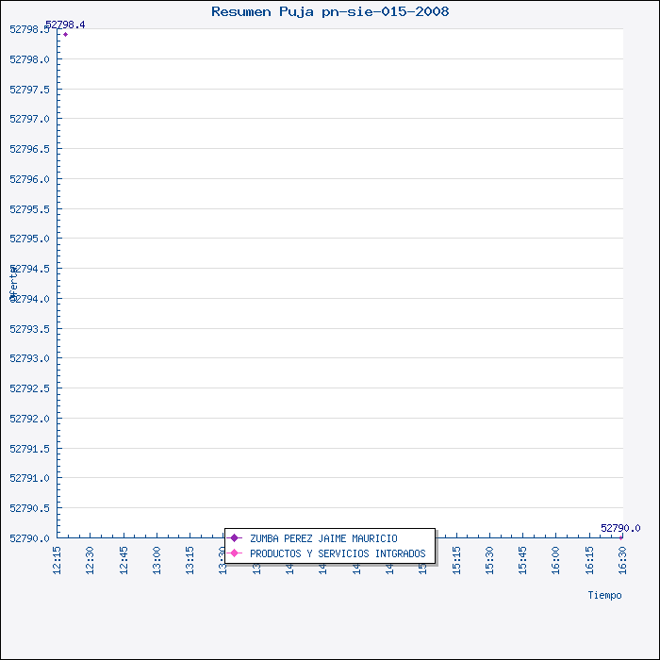Click the 52792.5 value axis label
The width and height of the screenshot is (660, 660).
(29, 388)
